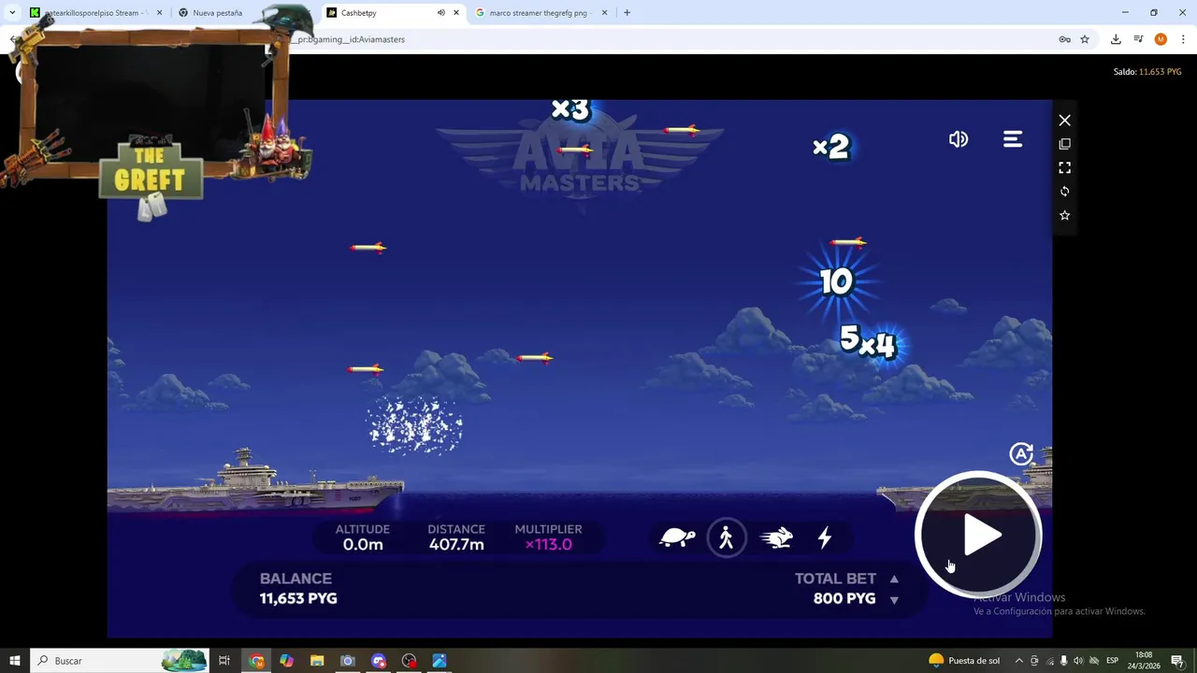The width and height of the screenshot is (1197, 673).
Task: Open Task View on the taskbar
Action: click(x=224, y=661)
